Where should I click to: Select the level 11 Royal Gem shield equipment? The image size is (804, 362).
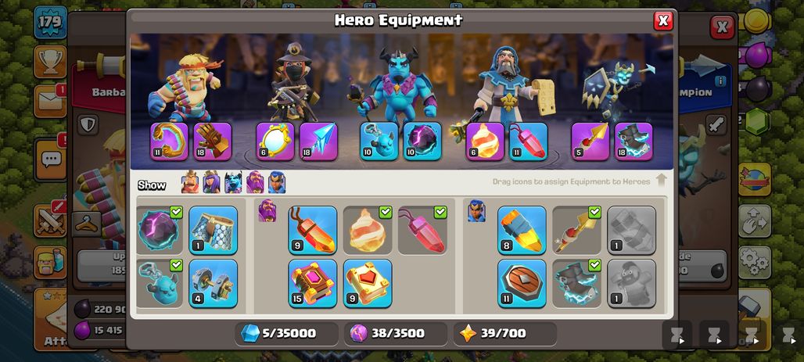[x=522, y=283]
